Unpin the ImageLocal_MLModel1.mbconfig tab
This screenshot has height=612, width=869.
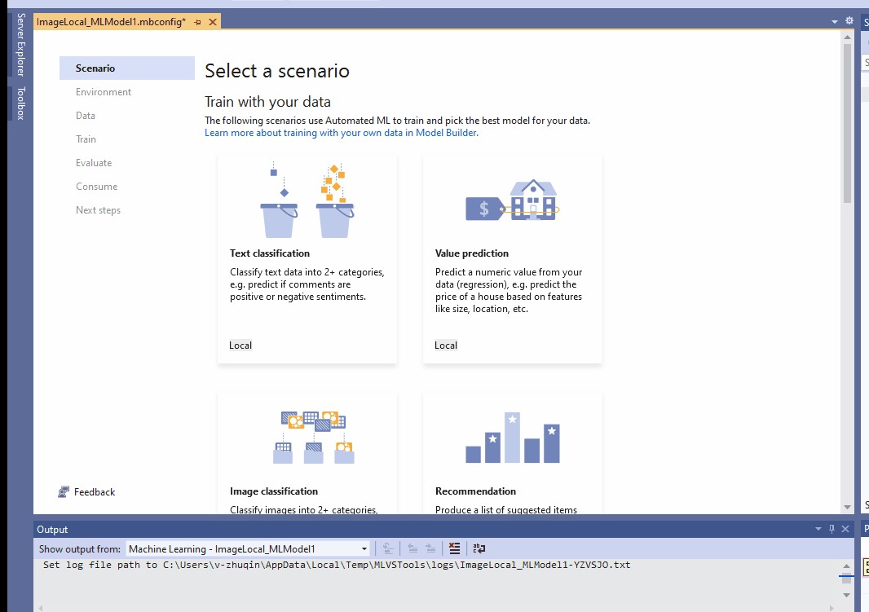point(198,22)
